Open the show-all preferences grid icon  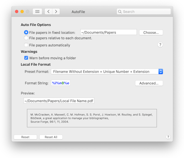pyautogui.click(x=37, y=12)
